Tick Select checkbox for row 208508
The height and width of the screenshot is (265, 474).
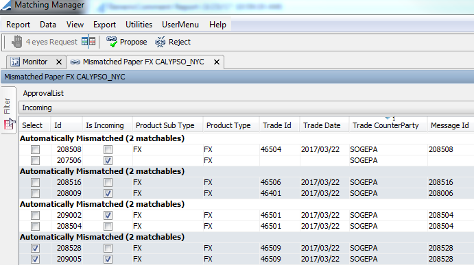(35, 149)
